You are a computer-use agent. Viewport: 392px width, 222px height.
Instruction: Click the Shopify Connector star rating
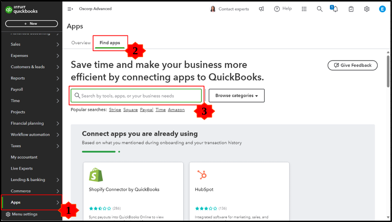pos(100,208)
